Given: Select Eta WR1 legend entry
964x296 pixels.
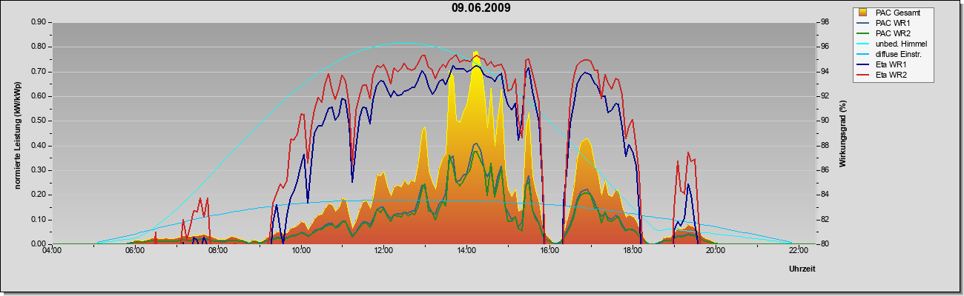Looking at the screenshot, I should (889, 64).
